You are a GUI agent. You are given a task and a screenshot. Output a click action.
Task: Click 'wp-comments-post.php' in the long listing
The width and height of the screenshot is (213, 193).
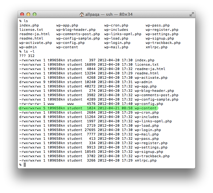(x=157, y=95)
